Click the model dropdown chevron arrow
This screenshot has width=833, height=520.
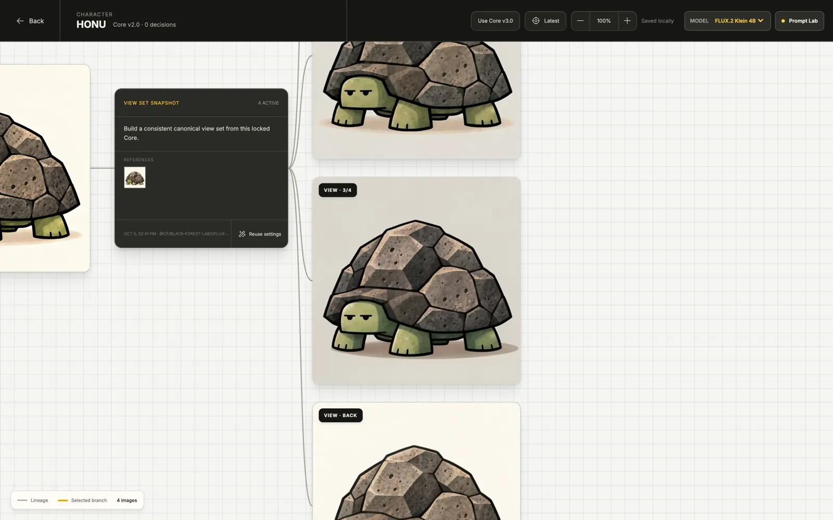tap(761, 21)
